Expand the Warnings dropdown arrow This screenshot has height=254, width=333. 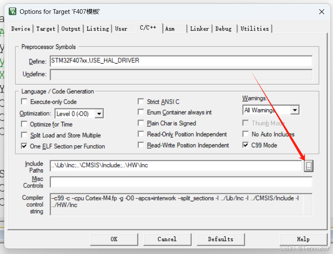point(295,110)
